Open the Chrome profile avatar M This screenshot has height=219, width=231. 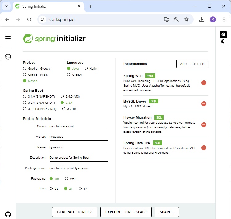(x=213, y=19)
